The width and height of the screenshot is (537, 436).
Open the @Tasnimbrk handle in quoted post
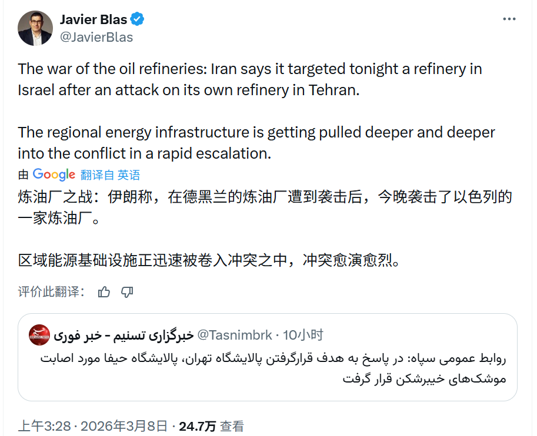click(235, 335)
